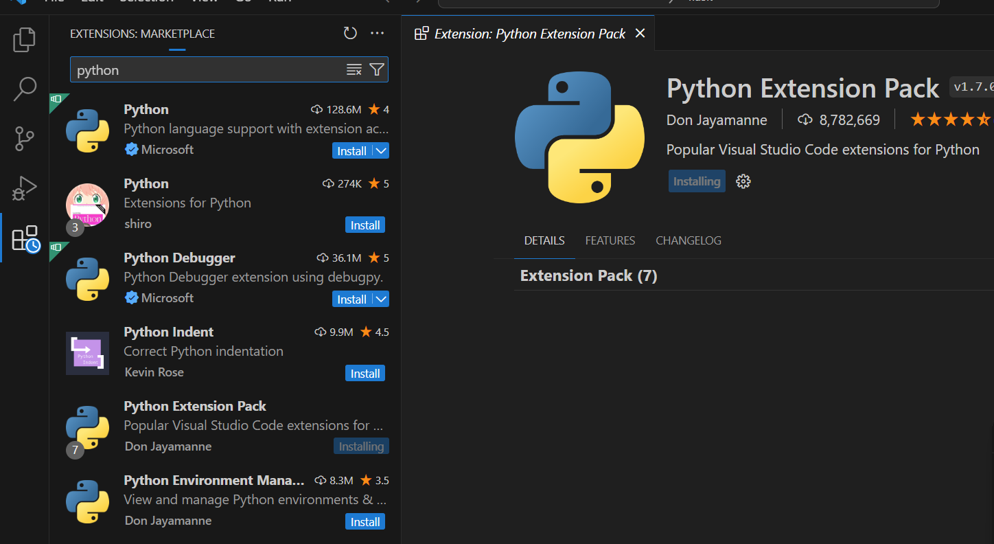Install the Python extension by shiro
The height and width of the screenshot is (544, 994).
(365, 225)
